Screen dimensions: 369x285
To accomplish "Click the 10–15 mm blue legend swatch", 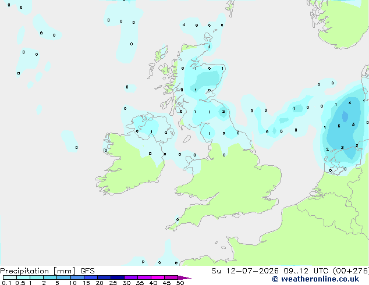I will click(x=77, y=277).
